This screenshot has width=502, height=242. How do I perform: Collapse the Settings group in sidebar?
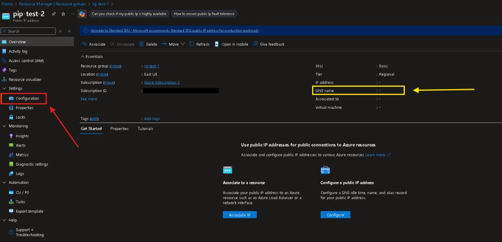tap(4, 89)
